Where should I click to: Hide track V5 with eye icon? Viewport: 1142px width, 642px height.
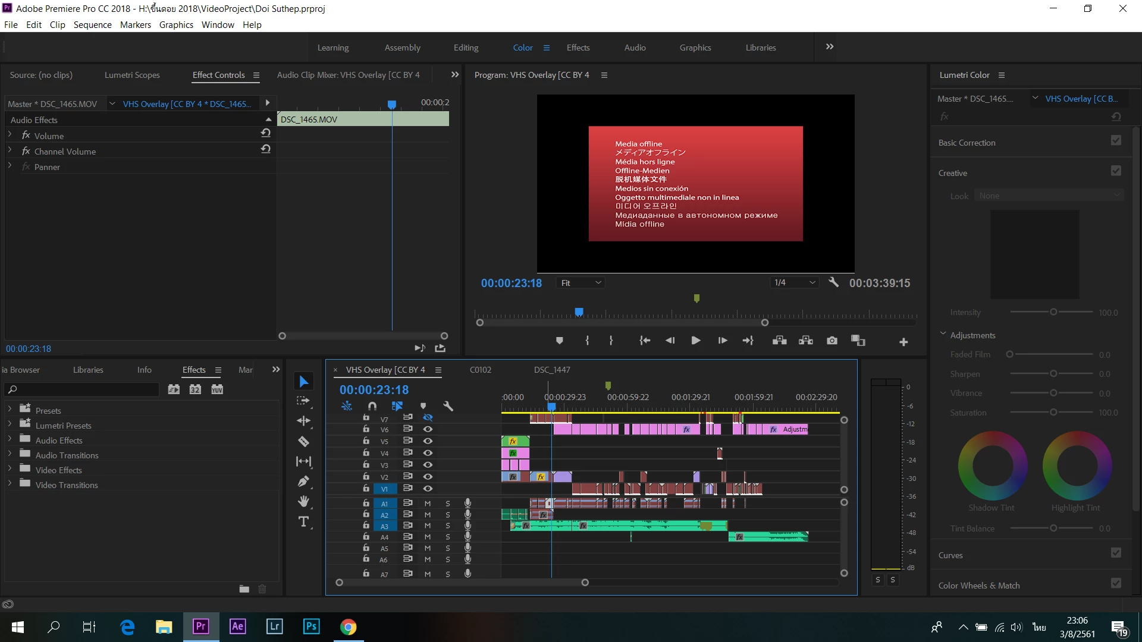pyautogui.click(x=428, y=441)
